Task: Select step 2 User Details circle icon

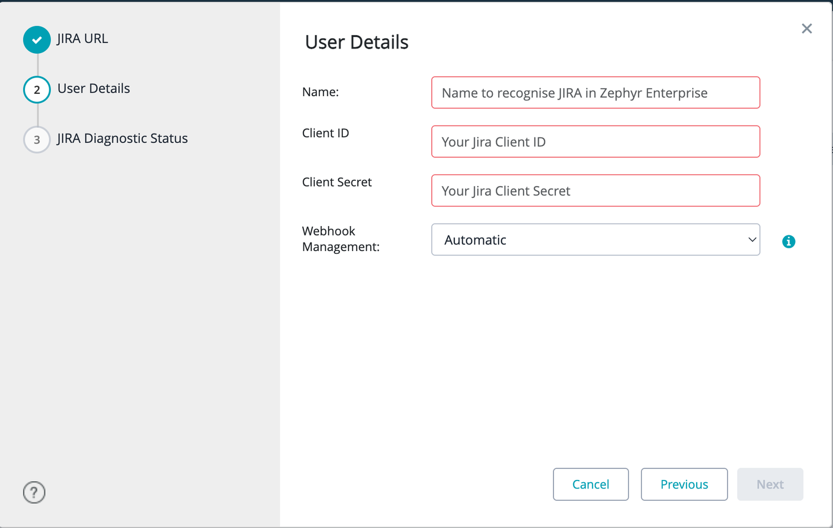Action: tap(36, 89)
